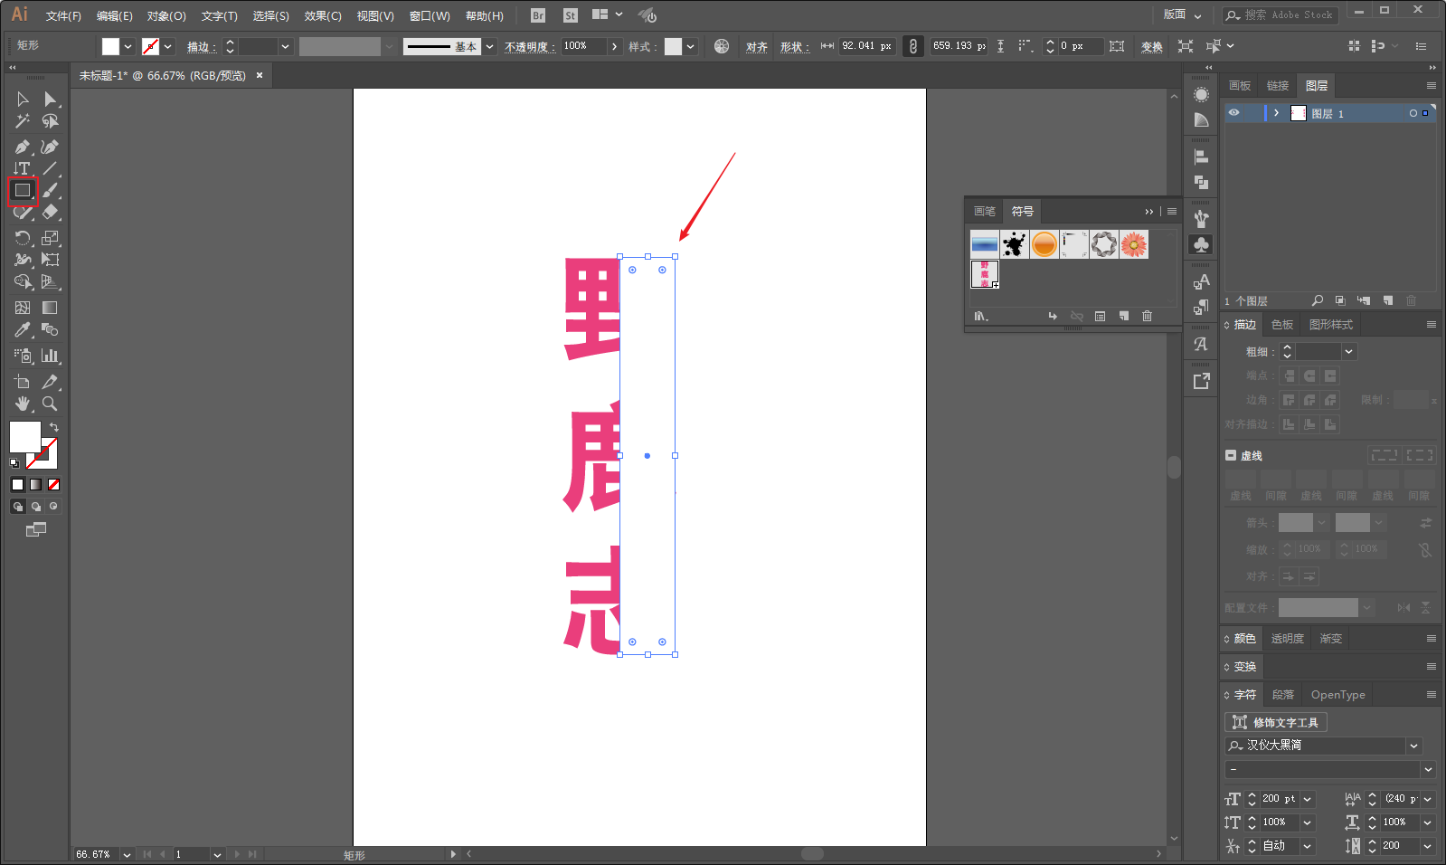
Task: Choose the Mesh tool
Action: tap(23, 308)
